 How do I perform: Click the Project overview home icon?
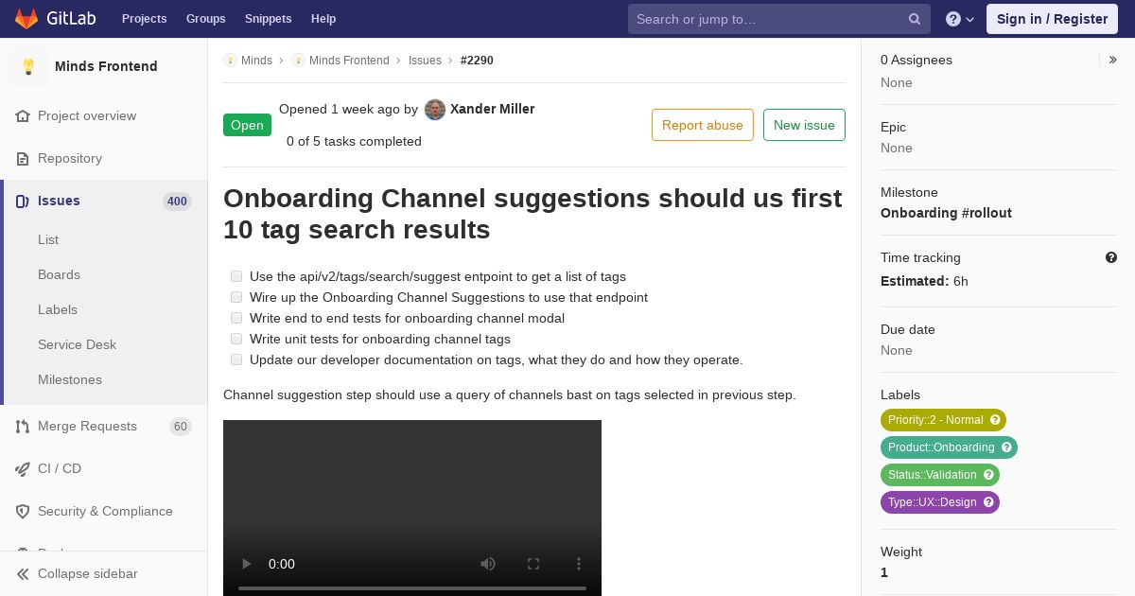[x=23, y=116]
